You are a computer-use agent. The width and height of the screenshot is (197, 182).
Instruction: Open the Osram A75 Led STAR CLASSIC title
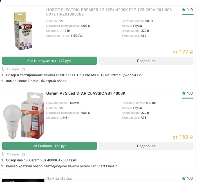tap(86, 93)
